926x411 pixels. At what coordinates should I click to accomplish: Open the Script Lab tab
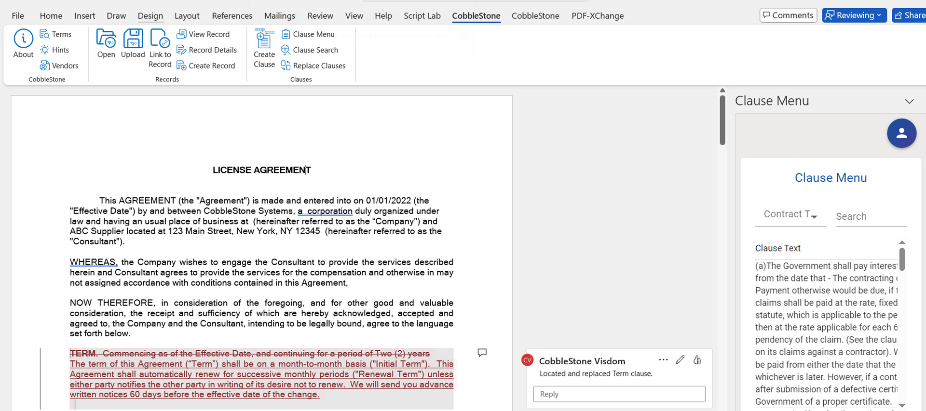[422, 16]
